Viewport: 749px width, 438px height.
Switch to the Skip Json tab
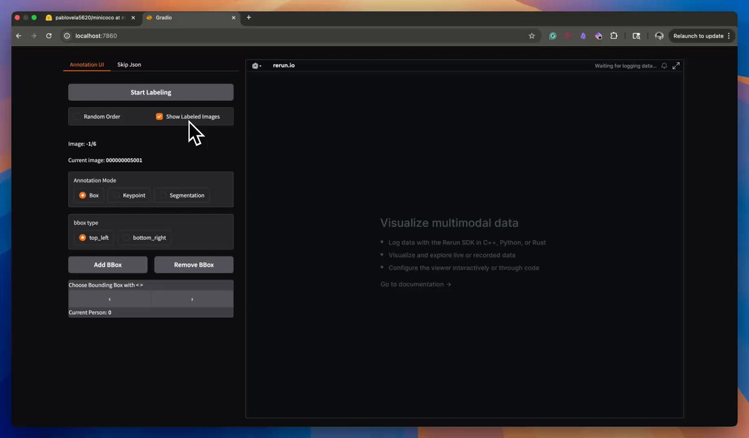pos(129,65)
